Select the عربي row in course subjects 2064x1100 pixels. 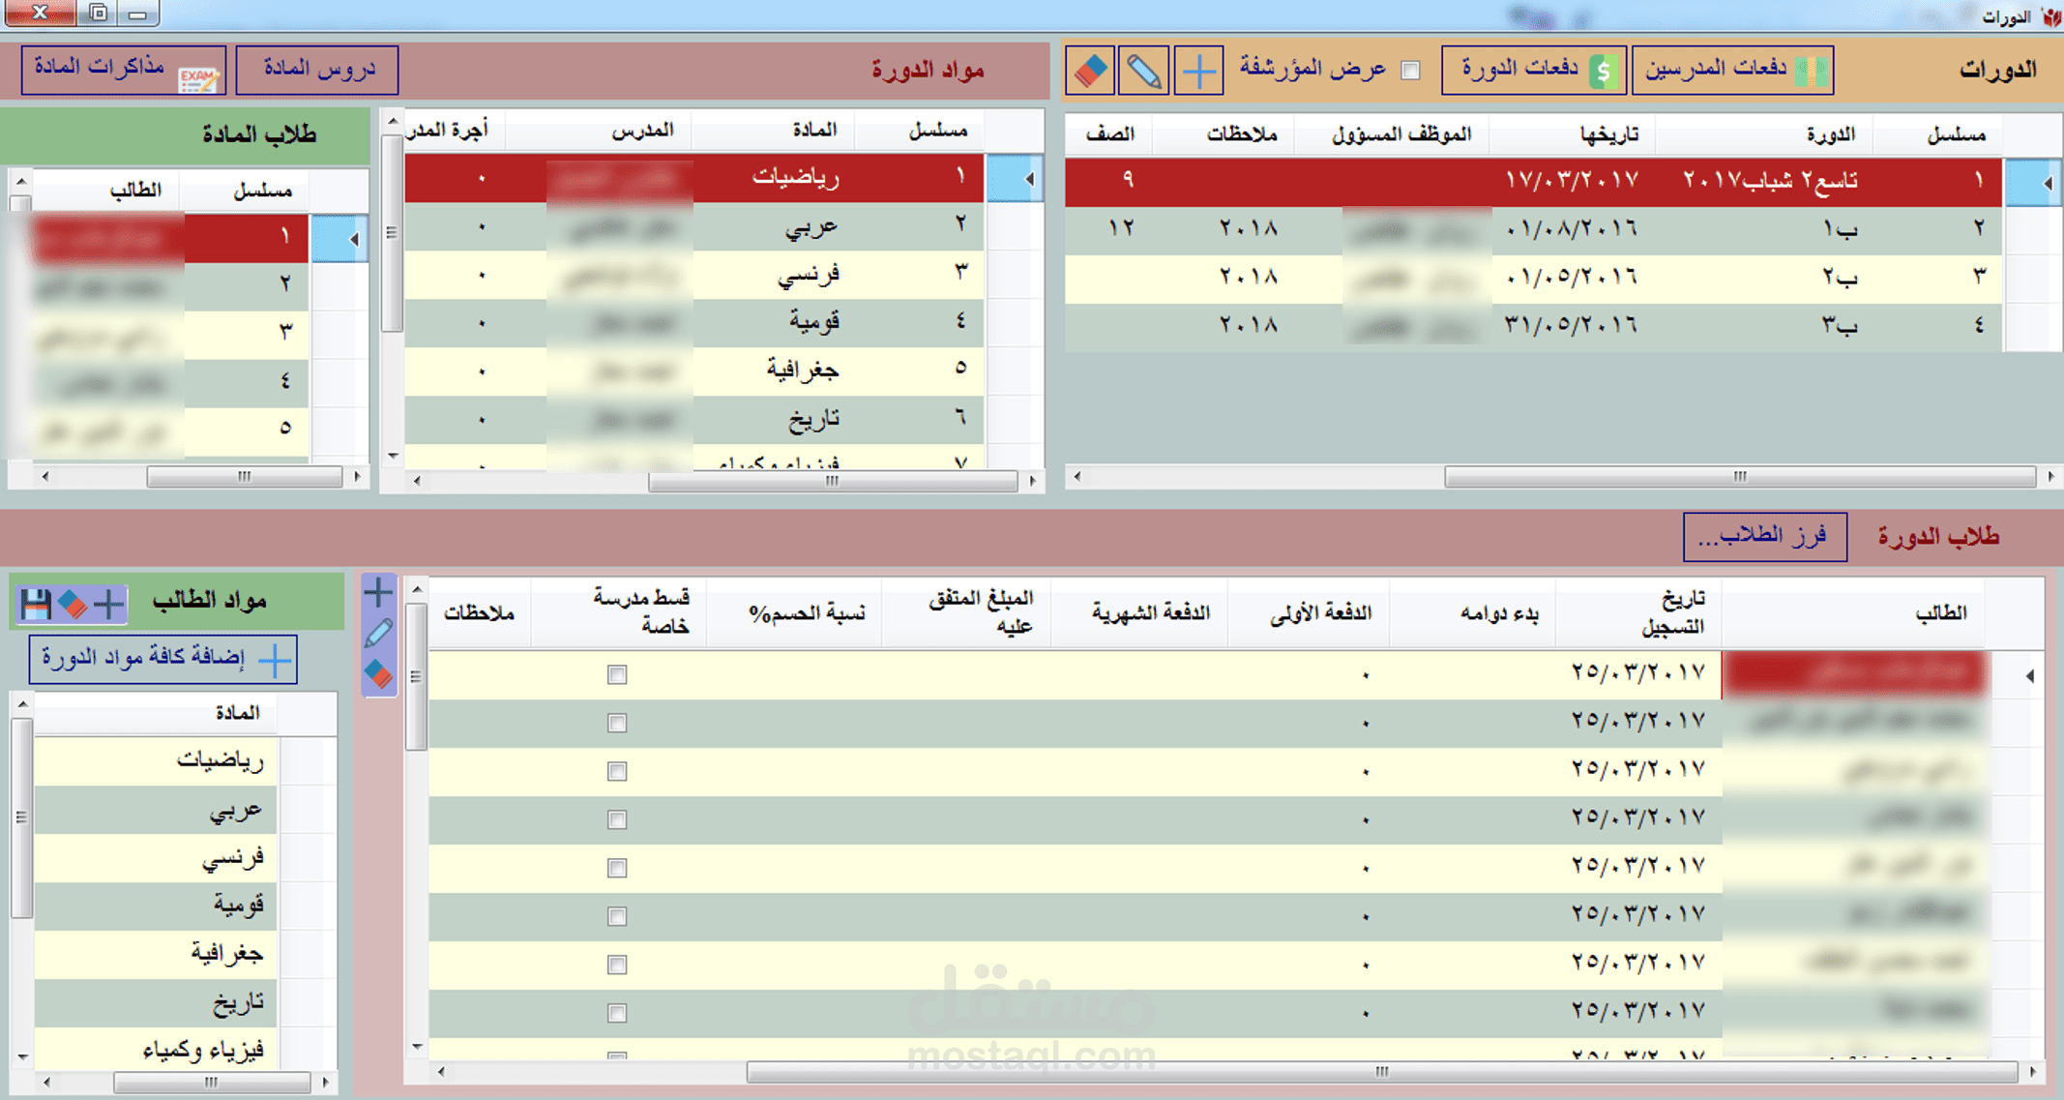[x=811, y=226]
